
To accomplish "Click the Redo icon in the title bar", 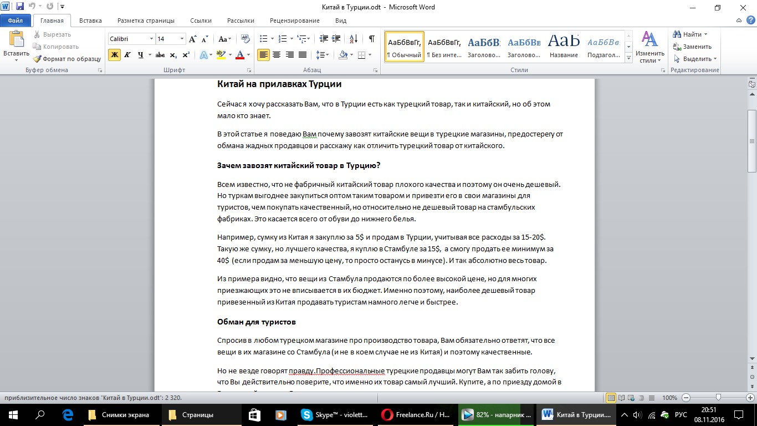I will coord(50,7).
